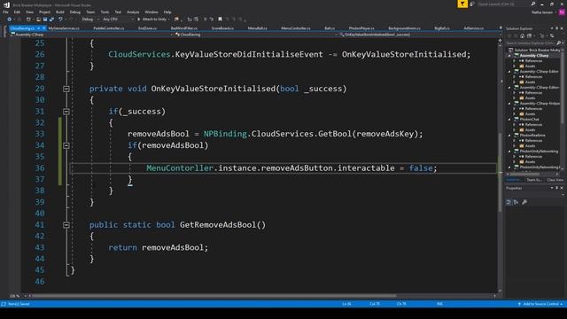This screenshot has height=319, width=567.
Task: Switch to the Team Explorer bottom tab
Action: [x=533, y=180]
